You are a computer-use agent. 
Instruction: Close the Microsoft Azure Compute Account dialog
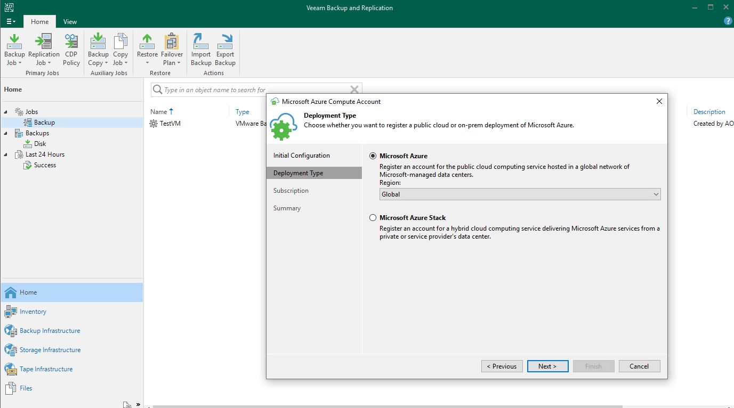click(659, 101)
